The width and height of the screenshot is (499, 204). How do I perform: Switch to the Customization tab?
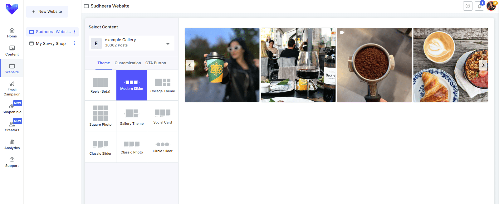point(128,63)
